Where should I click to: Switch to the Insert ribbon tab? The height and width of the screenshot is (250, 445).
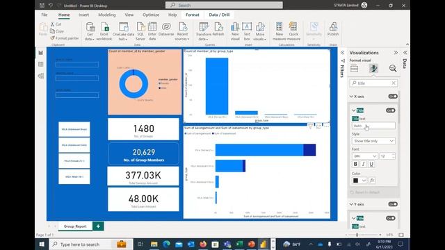click(x=83, y=15)
